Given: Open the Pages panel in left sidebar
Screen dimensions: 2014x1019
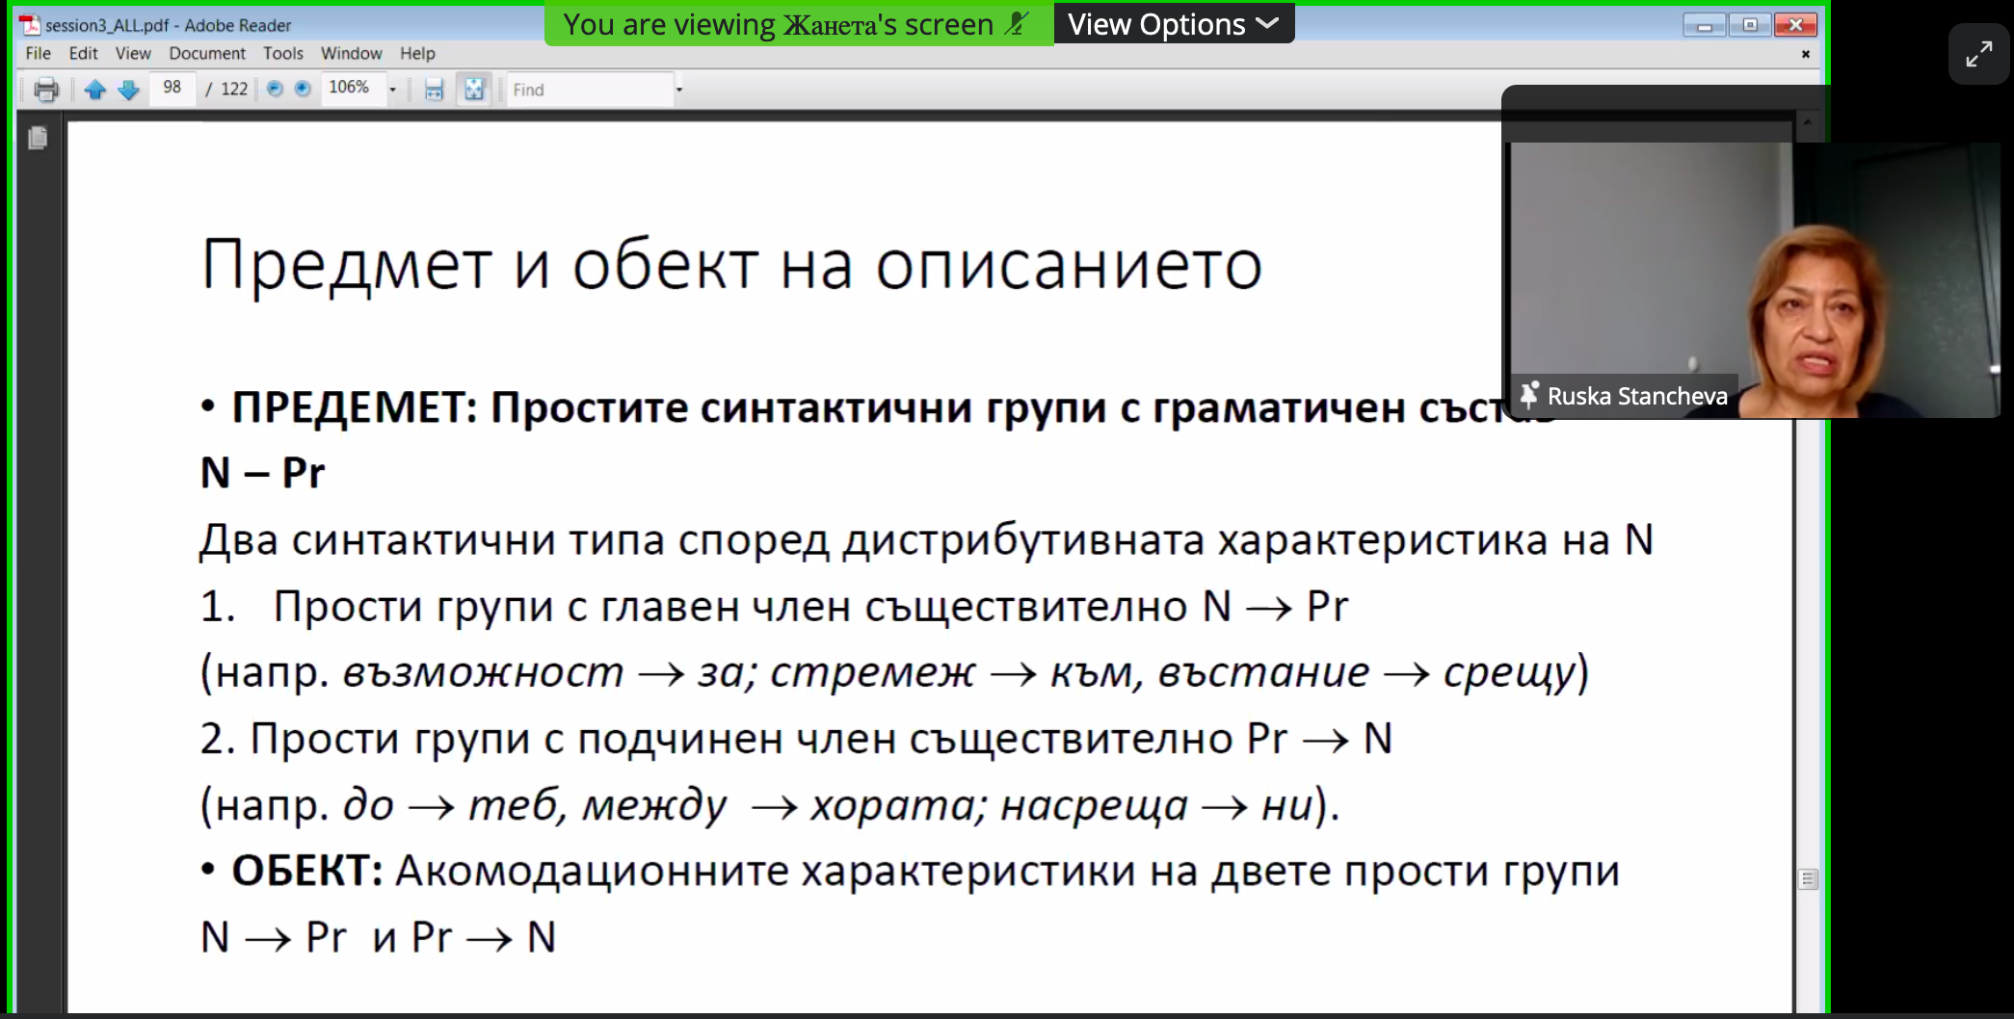Looking at the screenshot, I should point(38,139).
